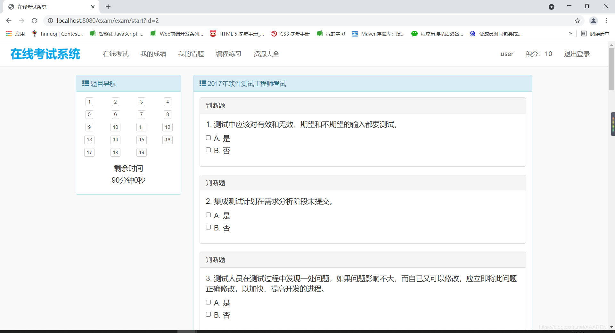Jump to question 6 in navigation
The width and height of the screenshot is (615, 333).
pyautogui.click(x=115, y=114)
